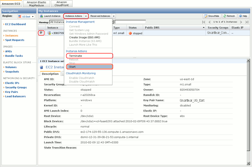The image size is (252, 167).
Task: Go to previous page of instances
Action: click(x=210, y=22)
